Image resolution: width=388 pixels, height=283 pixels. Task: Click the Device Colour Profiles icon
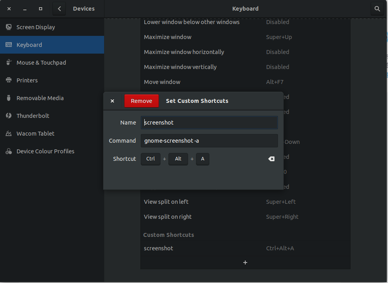pos(9,151)
